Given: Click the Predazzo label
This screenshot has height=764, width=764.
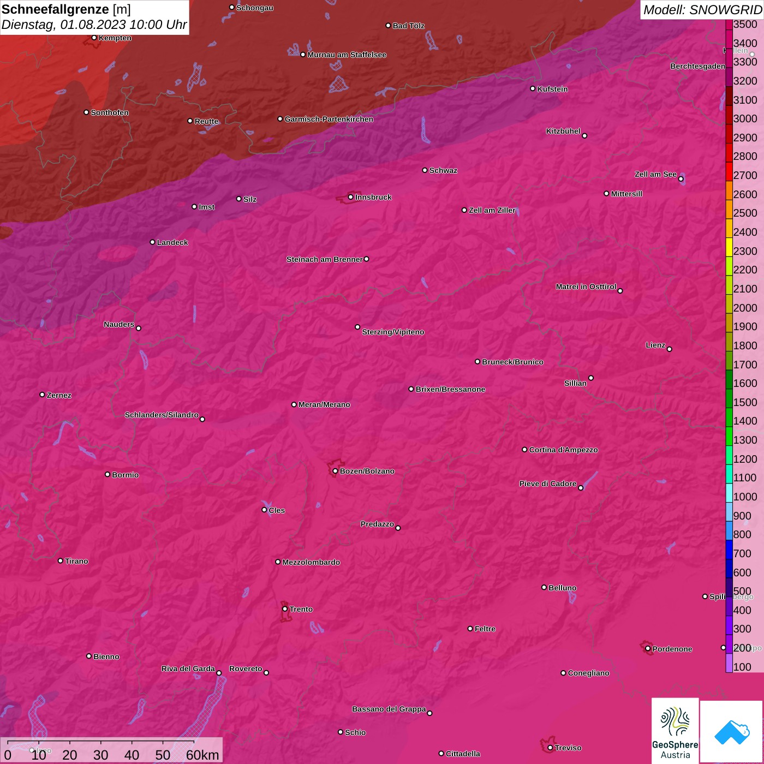Looking at the screenshot, I should pyautogui.click(x=377, y=524).
